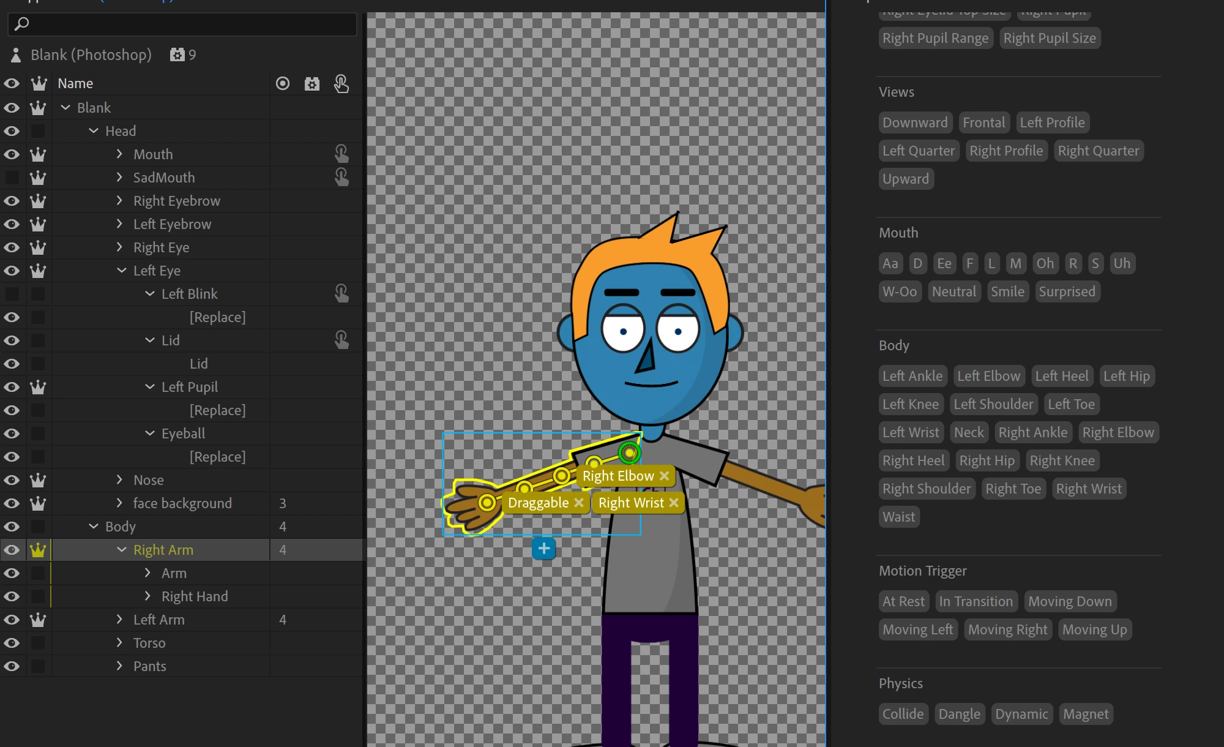Click the puppet count icon beside 9
This screenshot has height=747, width=1224.
[177, 55]
